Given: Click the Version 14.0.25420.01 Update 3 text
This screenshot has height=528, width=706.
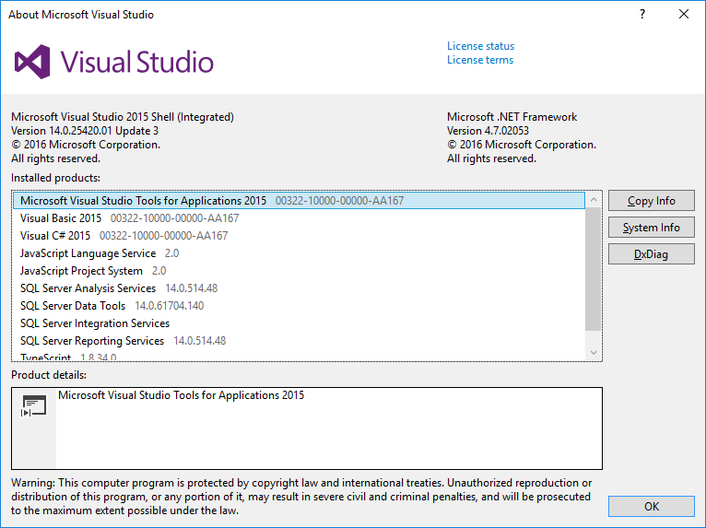Looking at the screenshot, I should point(85,131).
